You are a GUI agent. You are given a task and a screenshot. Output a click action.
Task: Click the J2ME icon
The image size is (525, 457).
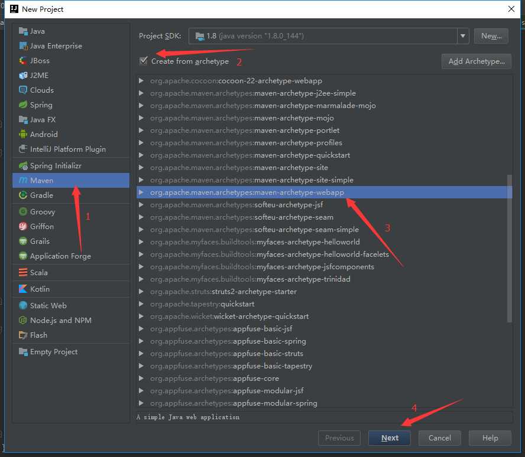click(x=23, y=75)
